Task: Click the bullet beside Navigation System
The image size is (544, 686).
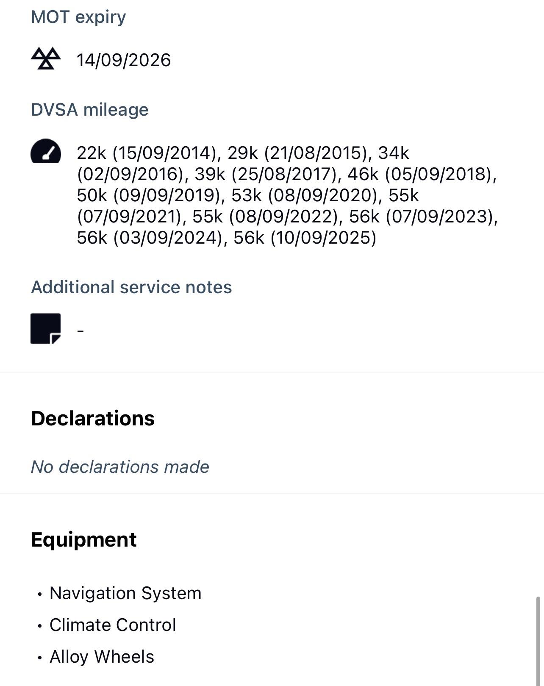Action: coord(40,594)
